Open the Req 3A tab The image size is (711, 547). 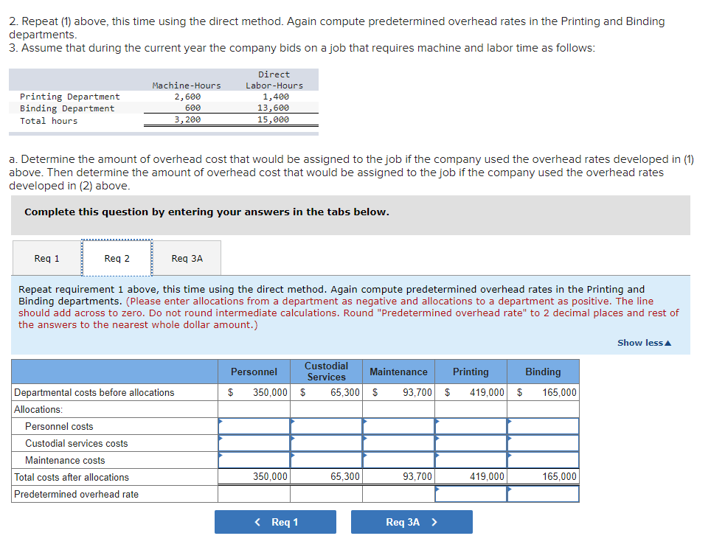tap(187, 258)
